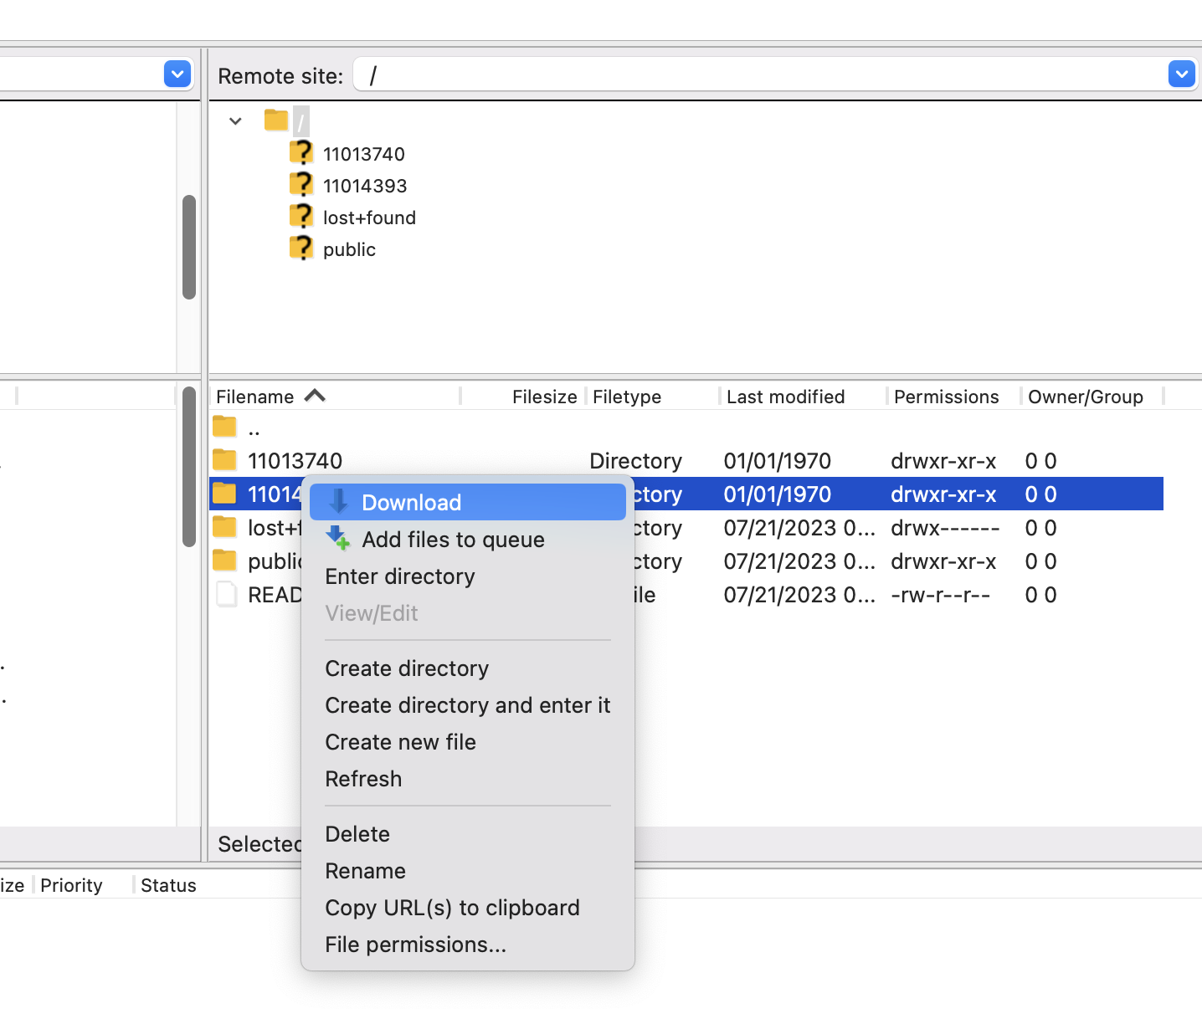1202x1024 pixels.
Task: Click Delete in the context menu
Action: click(357, 834)
